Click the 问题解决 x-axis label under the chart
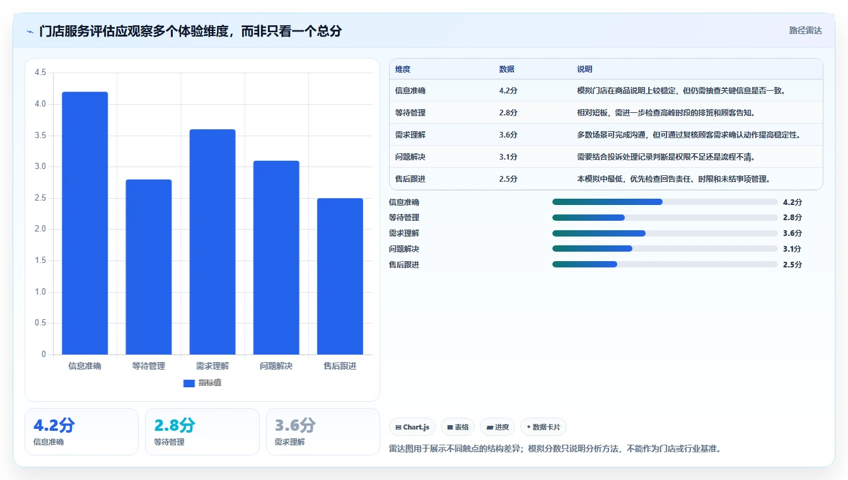848x480 pixels. point(276,366)
